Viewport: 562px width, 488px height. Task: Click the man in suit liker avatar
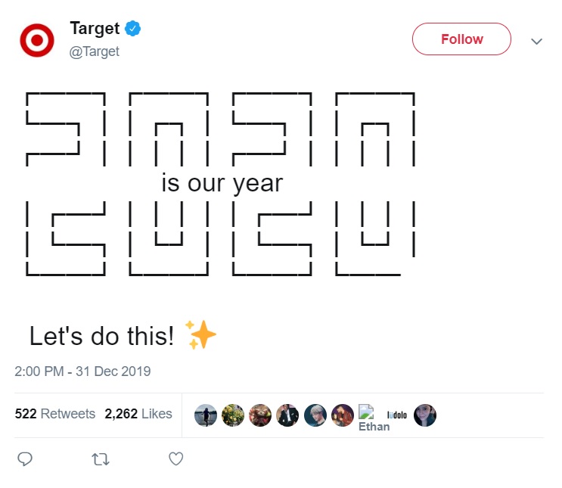(287, 415)
